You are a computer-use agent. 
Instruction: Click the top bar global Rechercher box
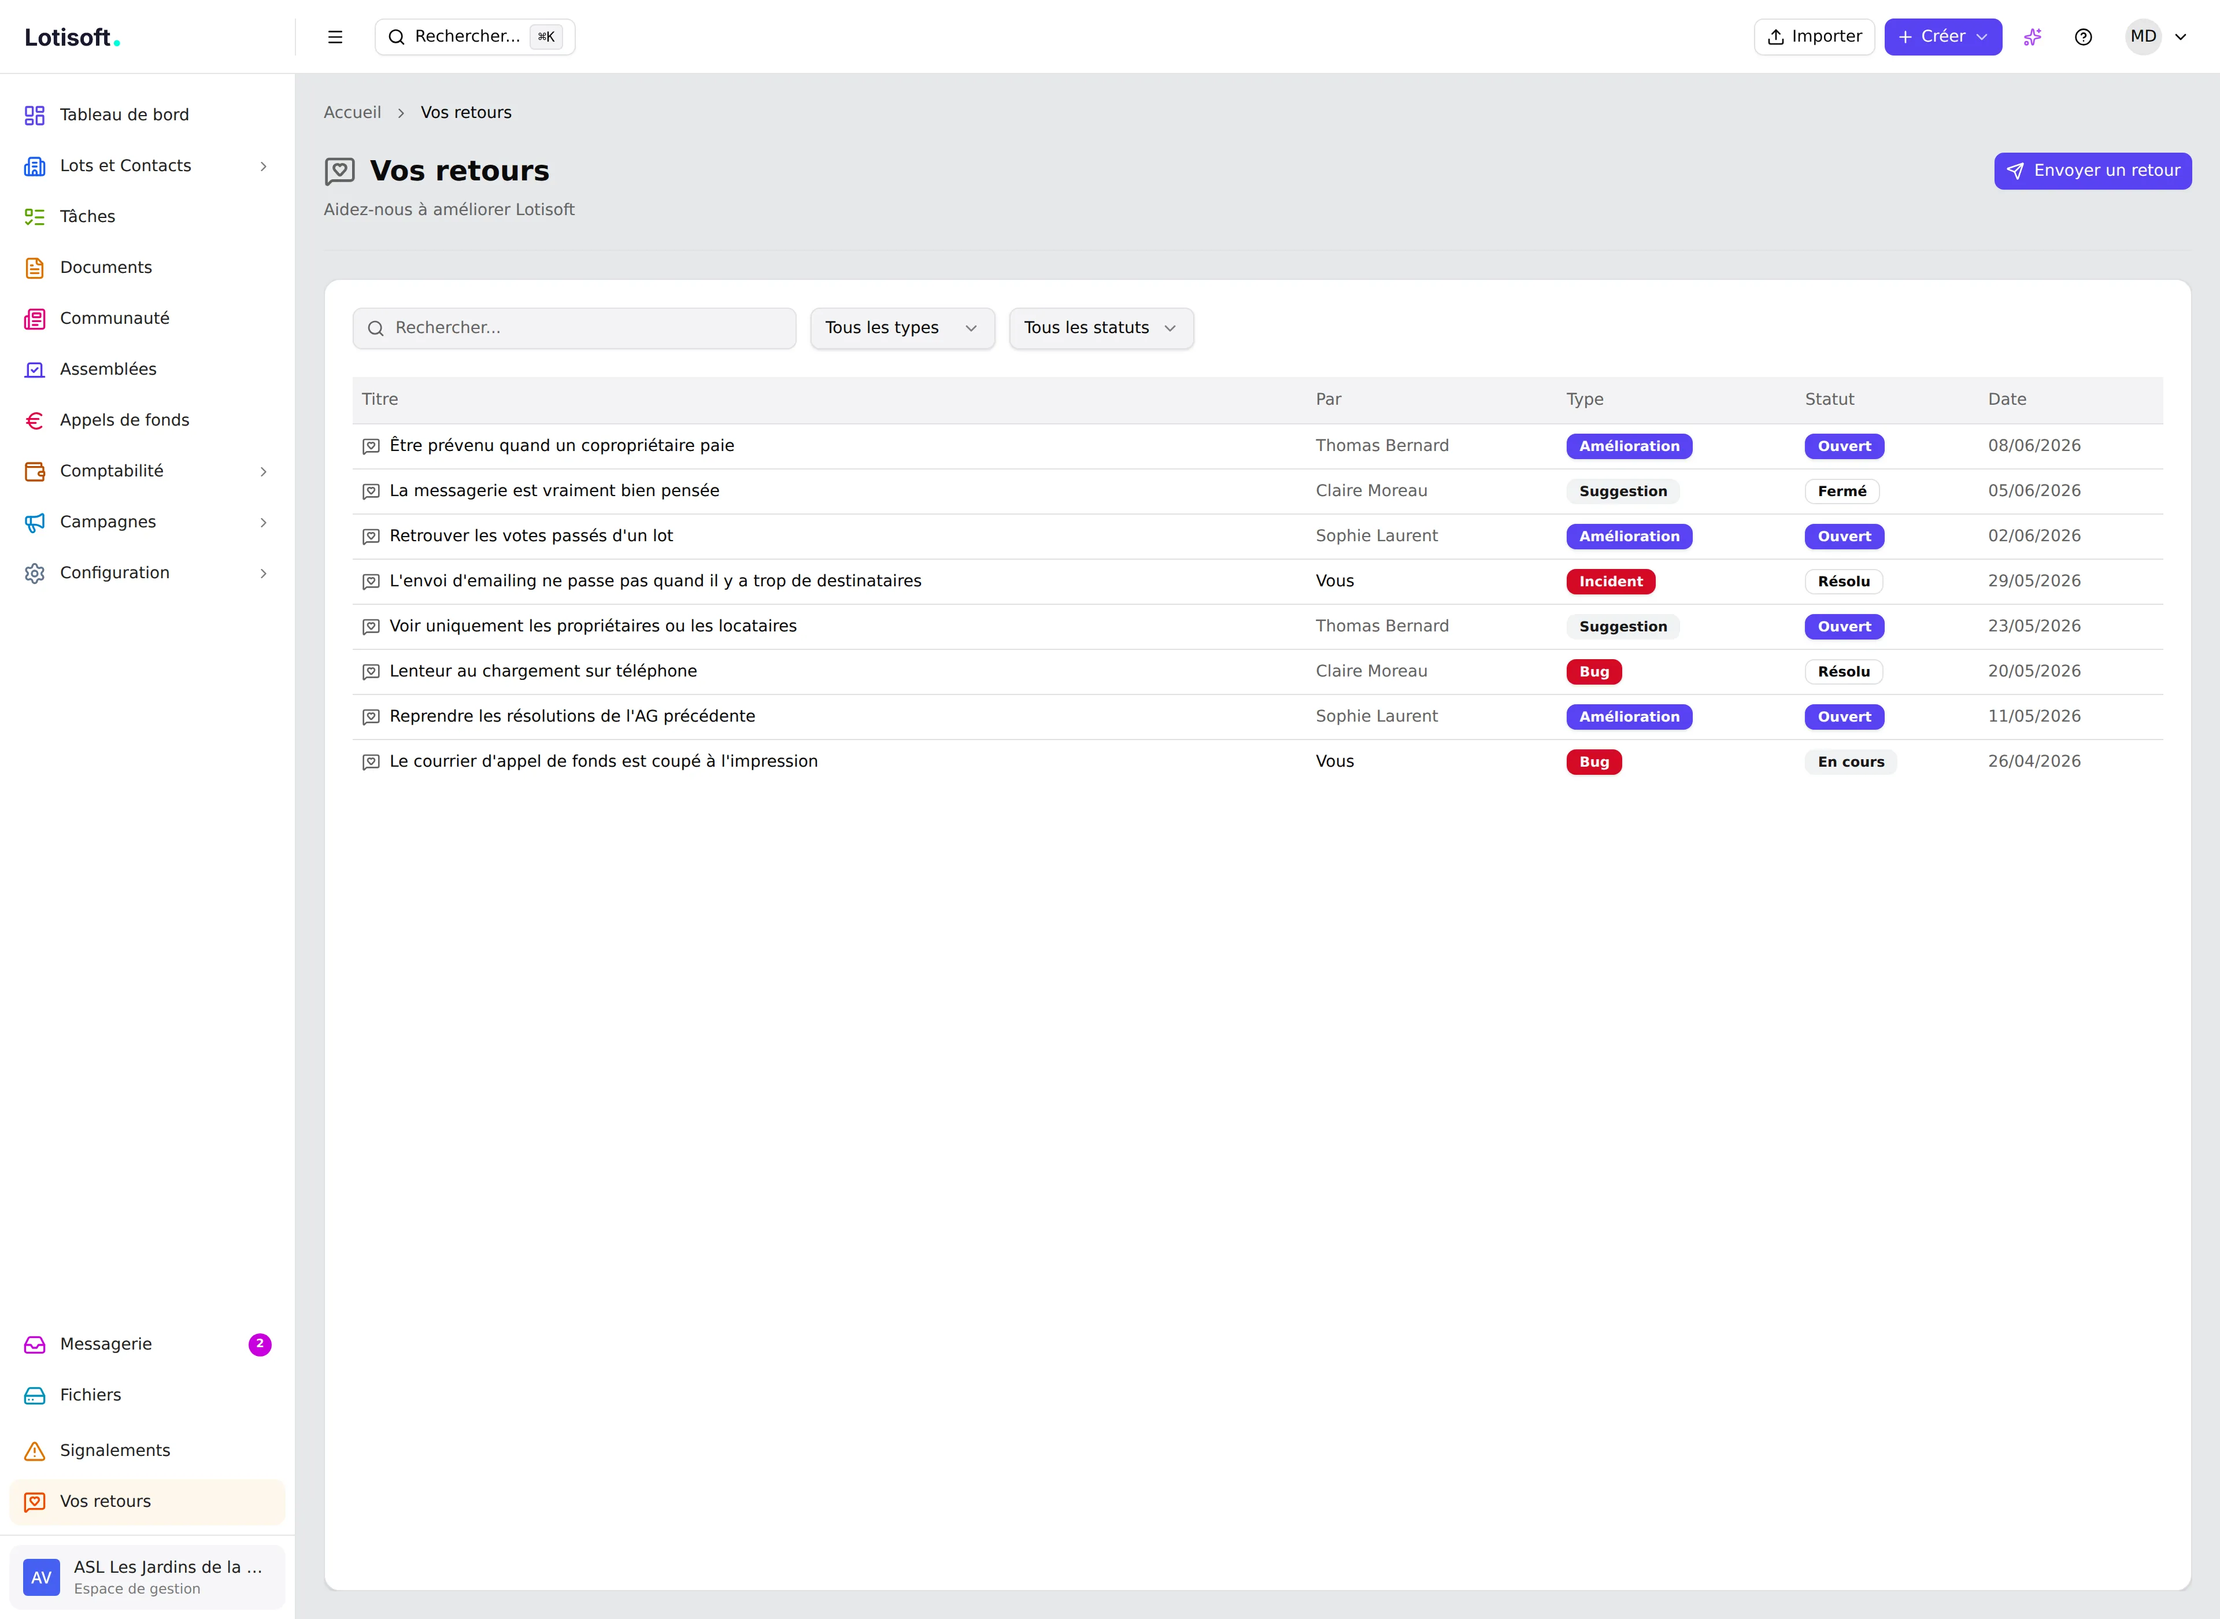tap(475, 37)
